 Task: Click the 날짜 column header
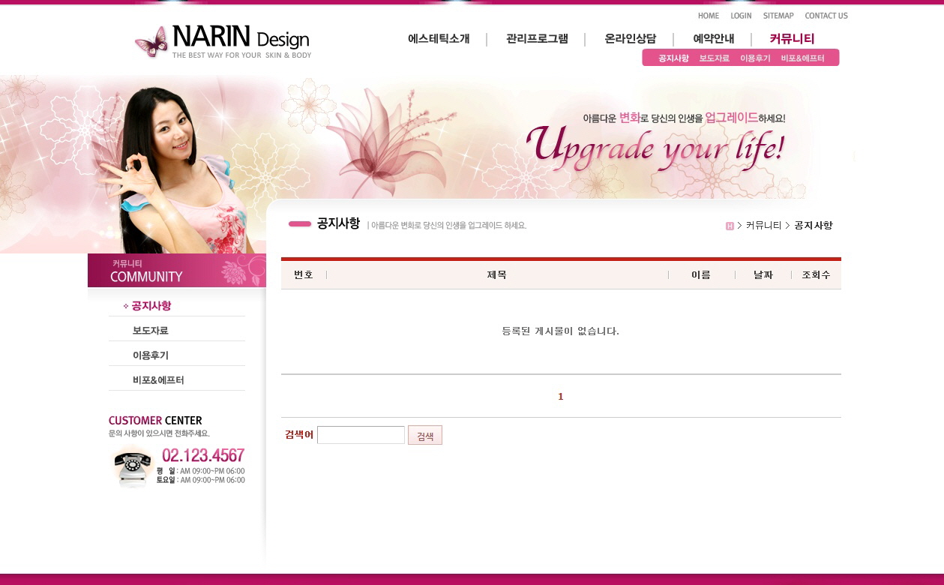tap(763, 275)
